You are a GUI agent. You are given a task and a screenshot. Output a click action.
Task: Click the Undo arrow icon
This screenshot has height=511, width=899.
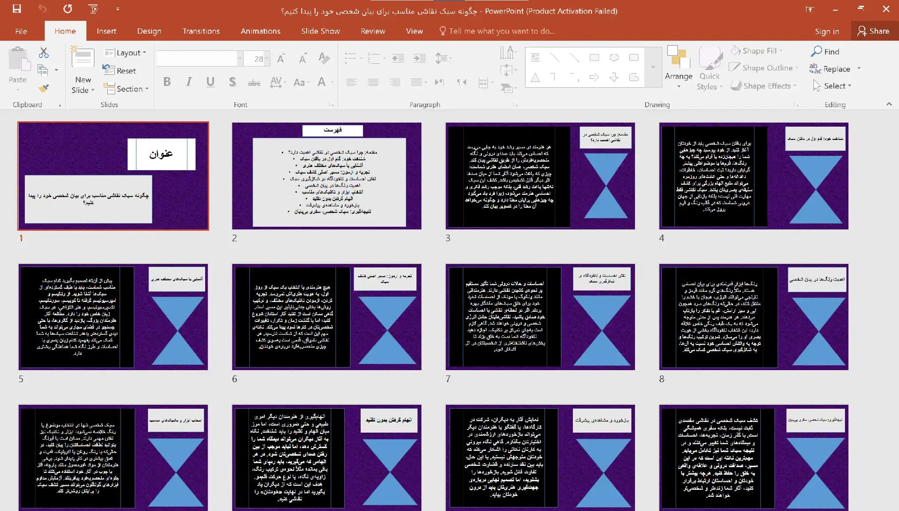[x=42, y=9]
